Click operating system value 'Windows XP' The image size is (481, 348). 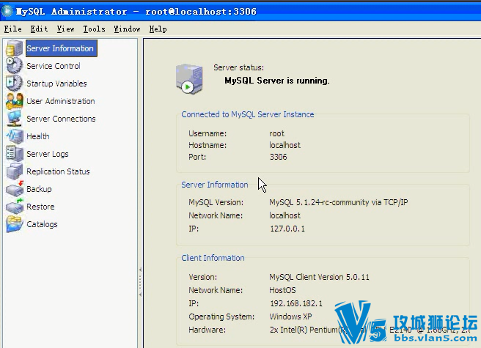[290, 316]
